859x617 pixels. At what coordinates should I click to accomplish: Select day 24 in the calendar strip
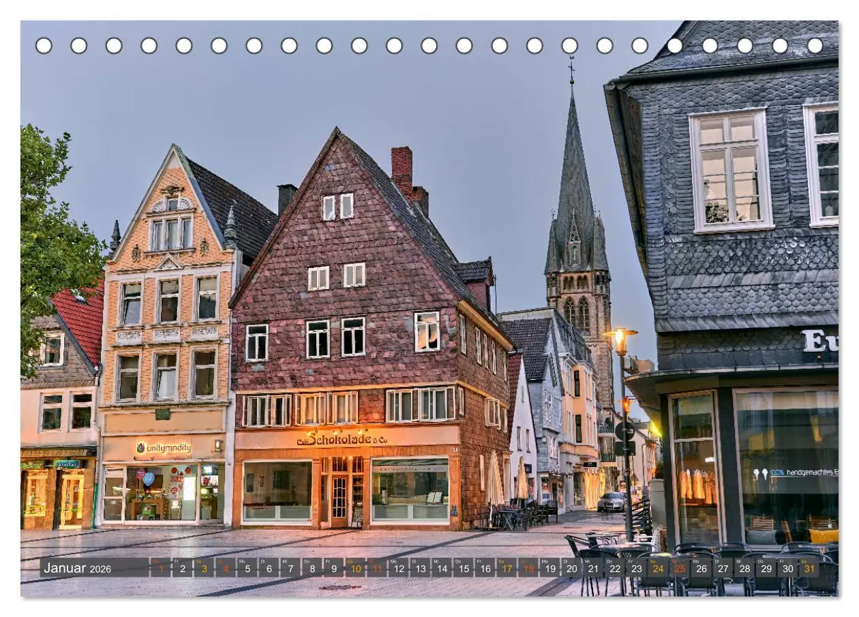[x=658, y=568]
